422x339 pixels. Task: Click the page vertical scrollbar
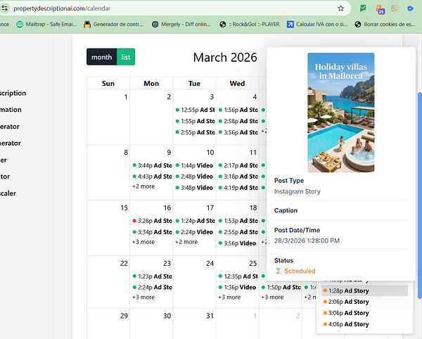coord(419,195)
